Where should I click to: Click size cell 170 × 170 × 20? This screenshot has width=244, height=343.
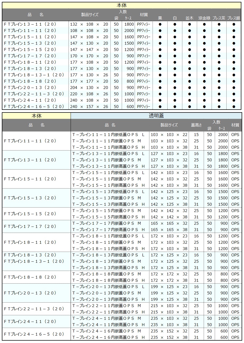click(89, 56)
